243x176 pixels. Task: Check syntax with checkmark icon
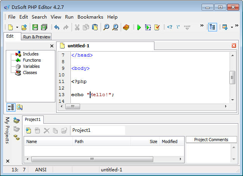tap(157, 27)
